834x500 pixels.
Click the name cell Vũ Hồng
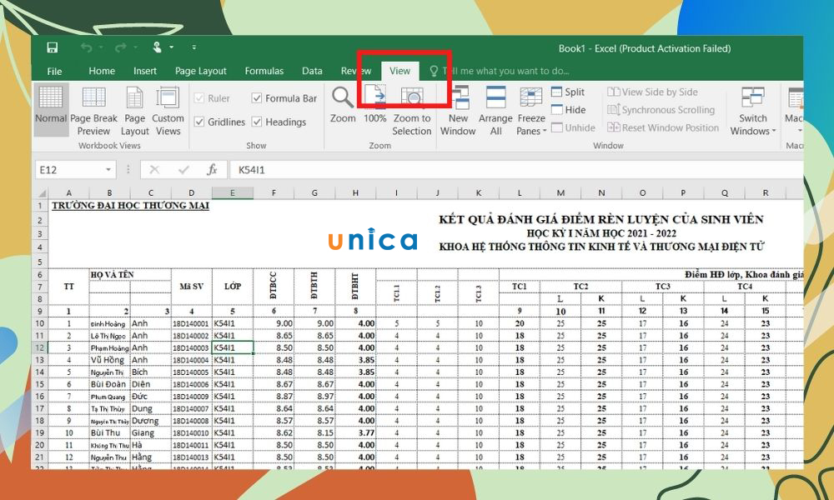click(x=109, y=360)
